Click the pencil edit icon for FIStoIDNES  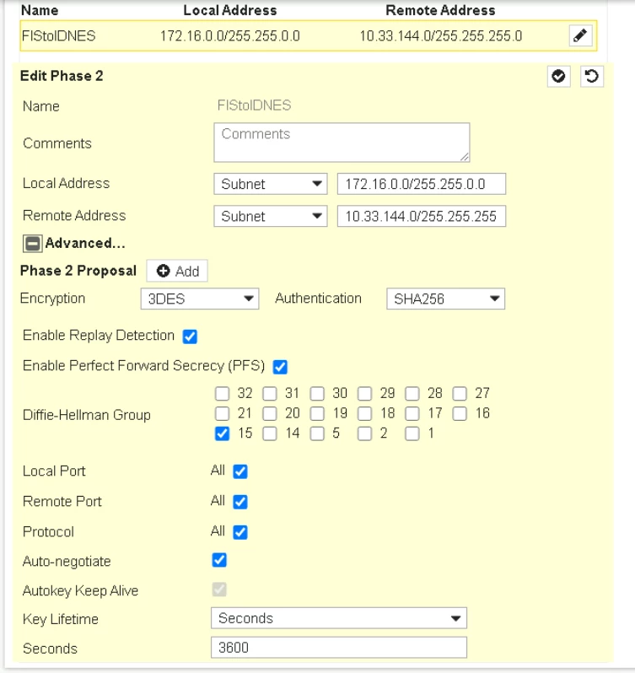580,35
